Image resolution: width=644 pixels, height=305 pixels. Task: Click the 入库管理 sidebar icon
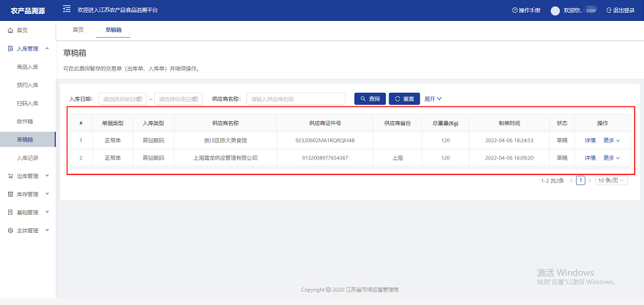pyautogui.click(x=10, y=48)
